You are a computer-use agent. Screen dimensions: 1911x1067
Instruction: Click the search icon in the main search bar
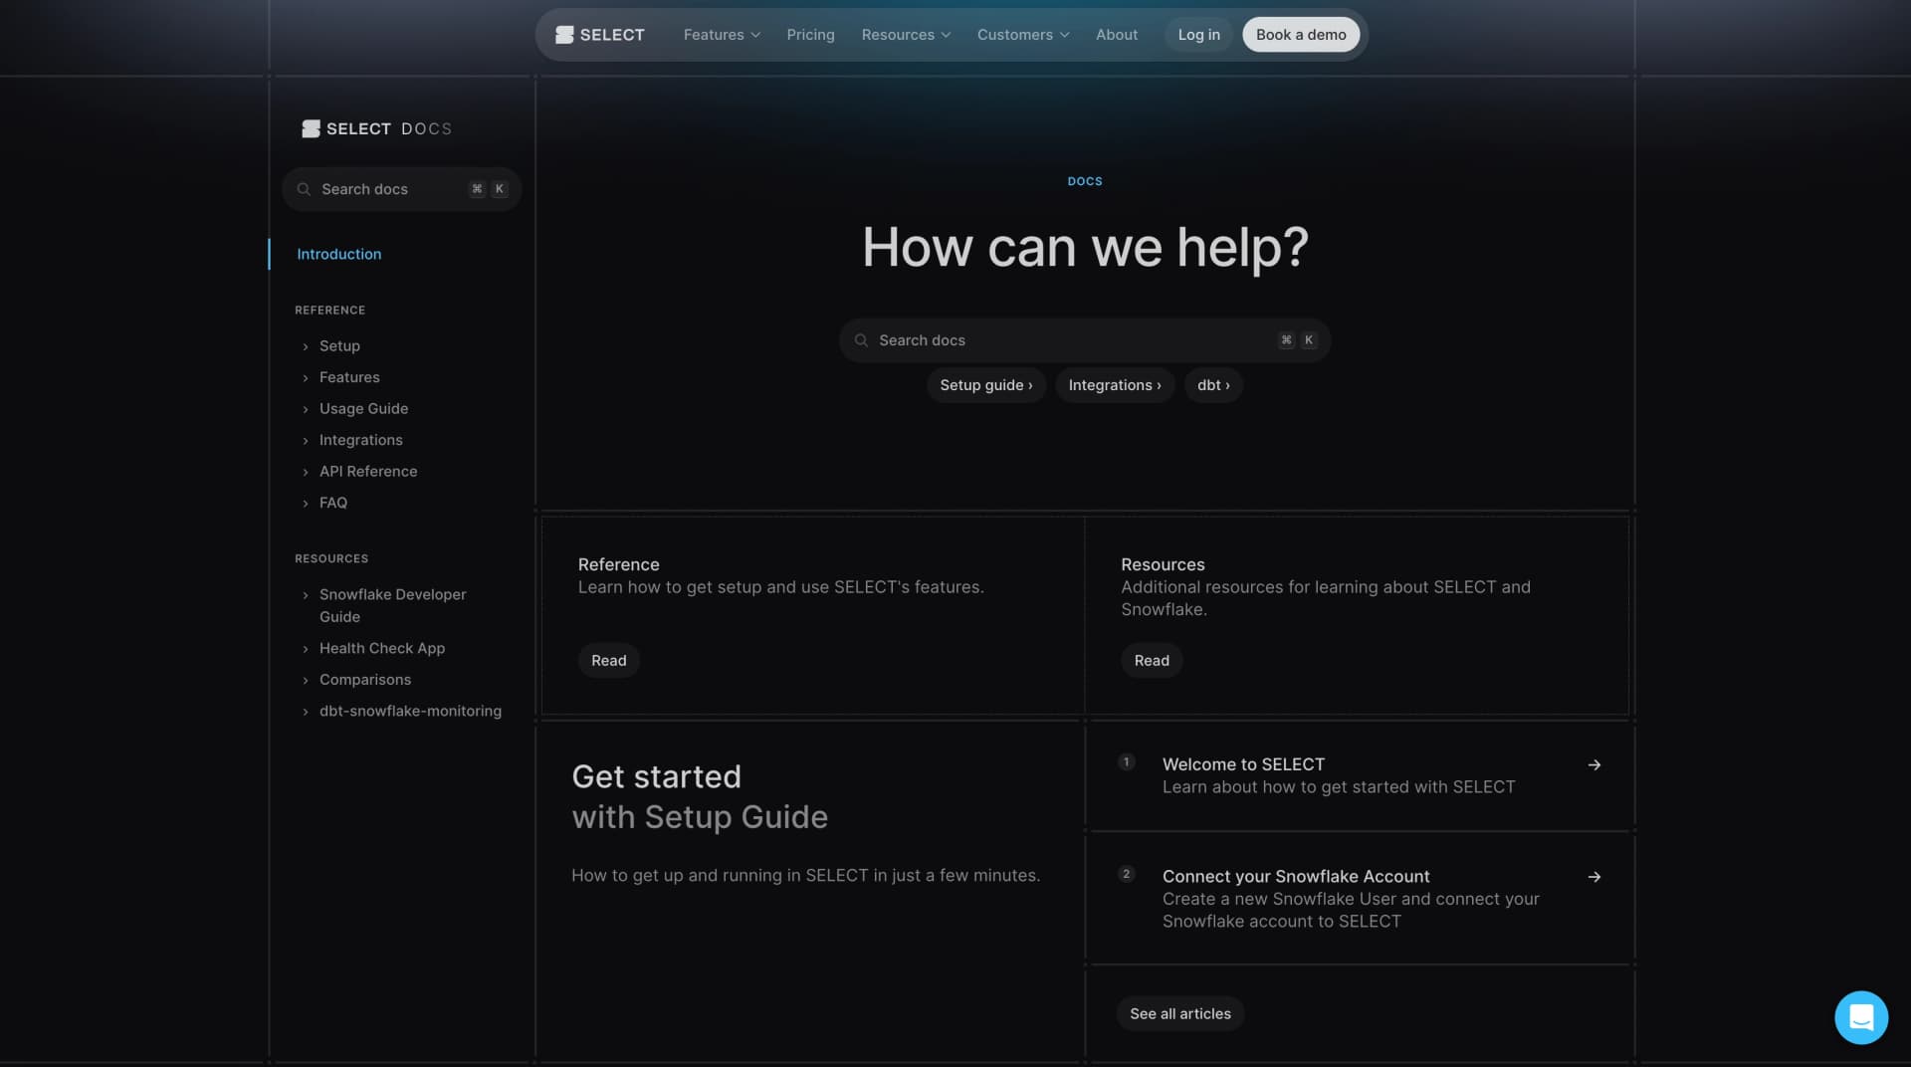point(861,339)
